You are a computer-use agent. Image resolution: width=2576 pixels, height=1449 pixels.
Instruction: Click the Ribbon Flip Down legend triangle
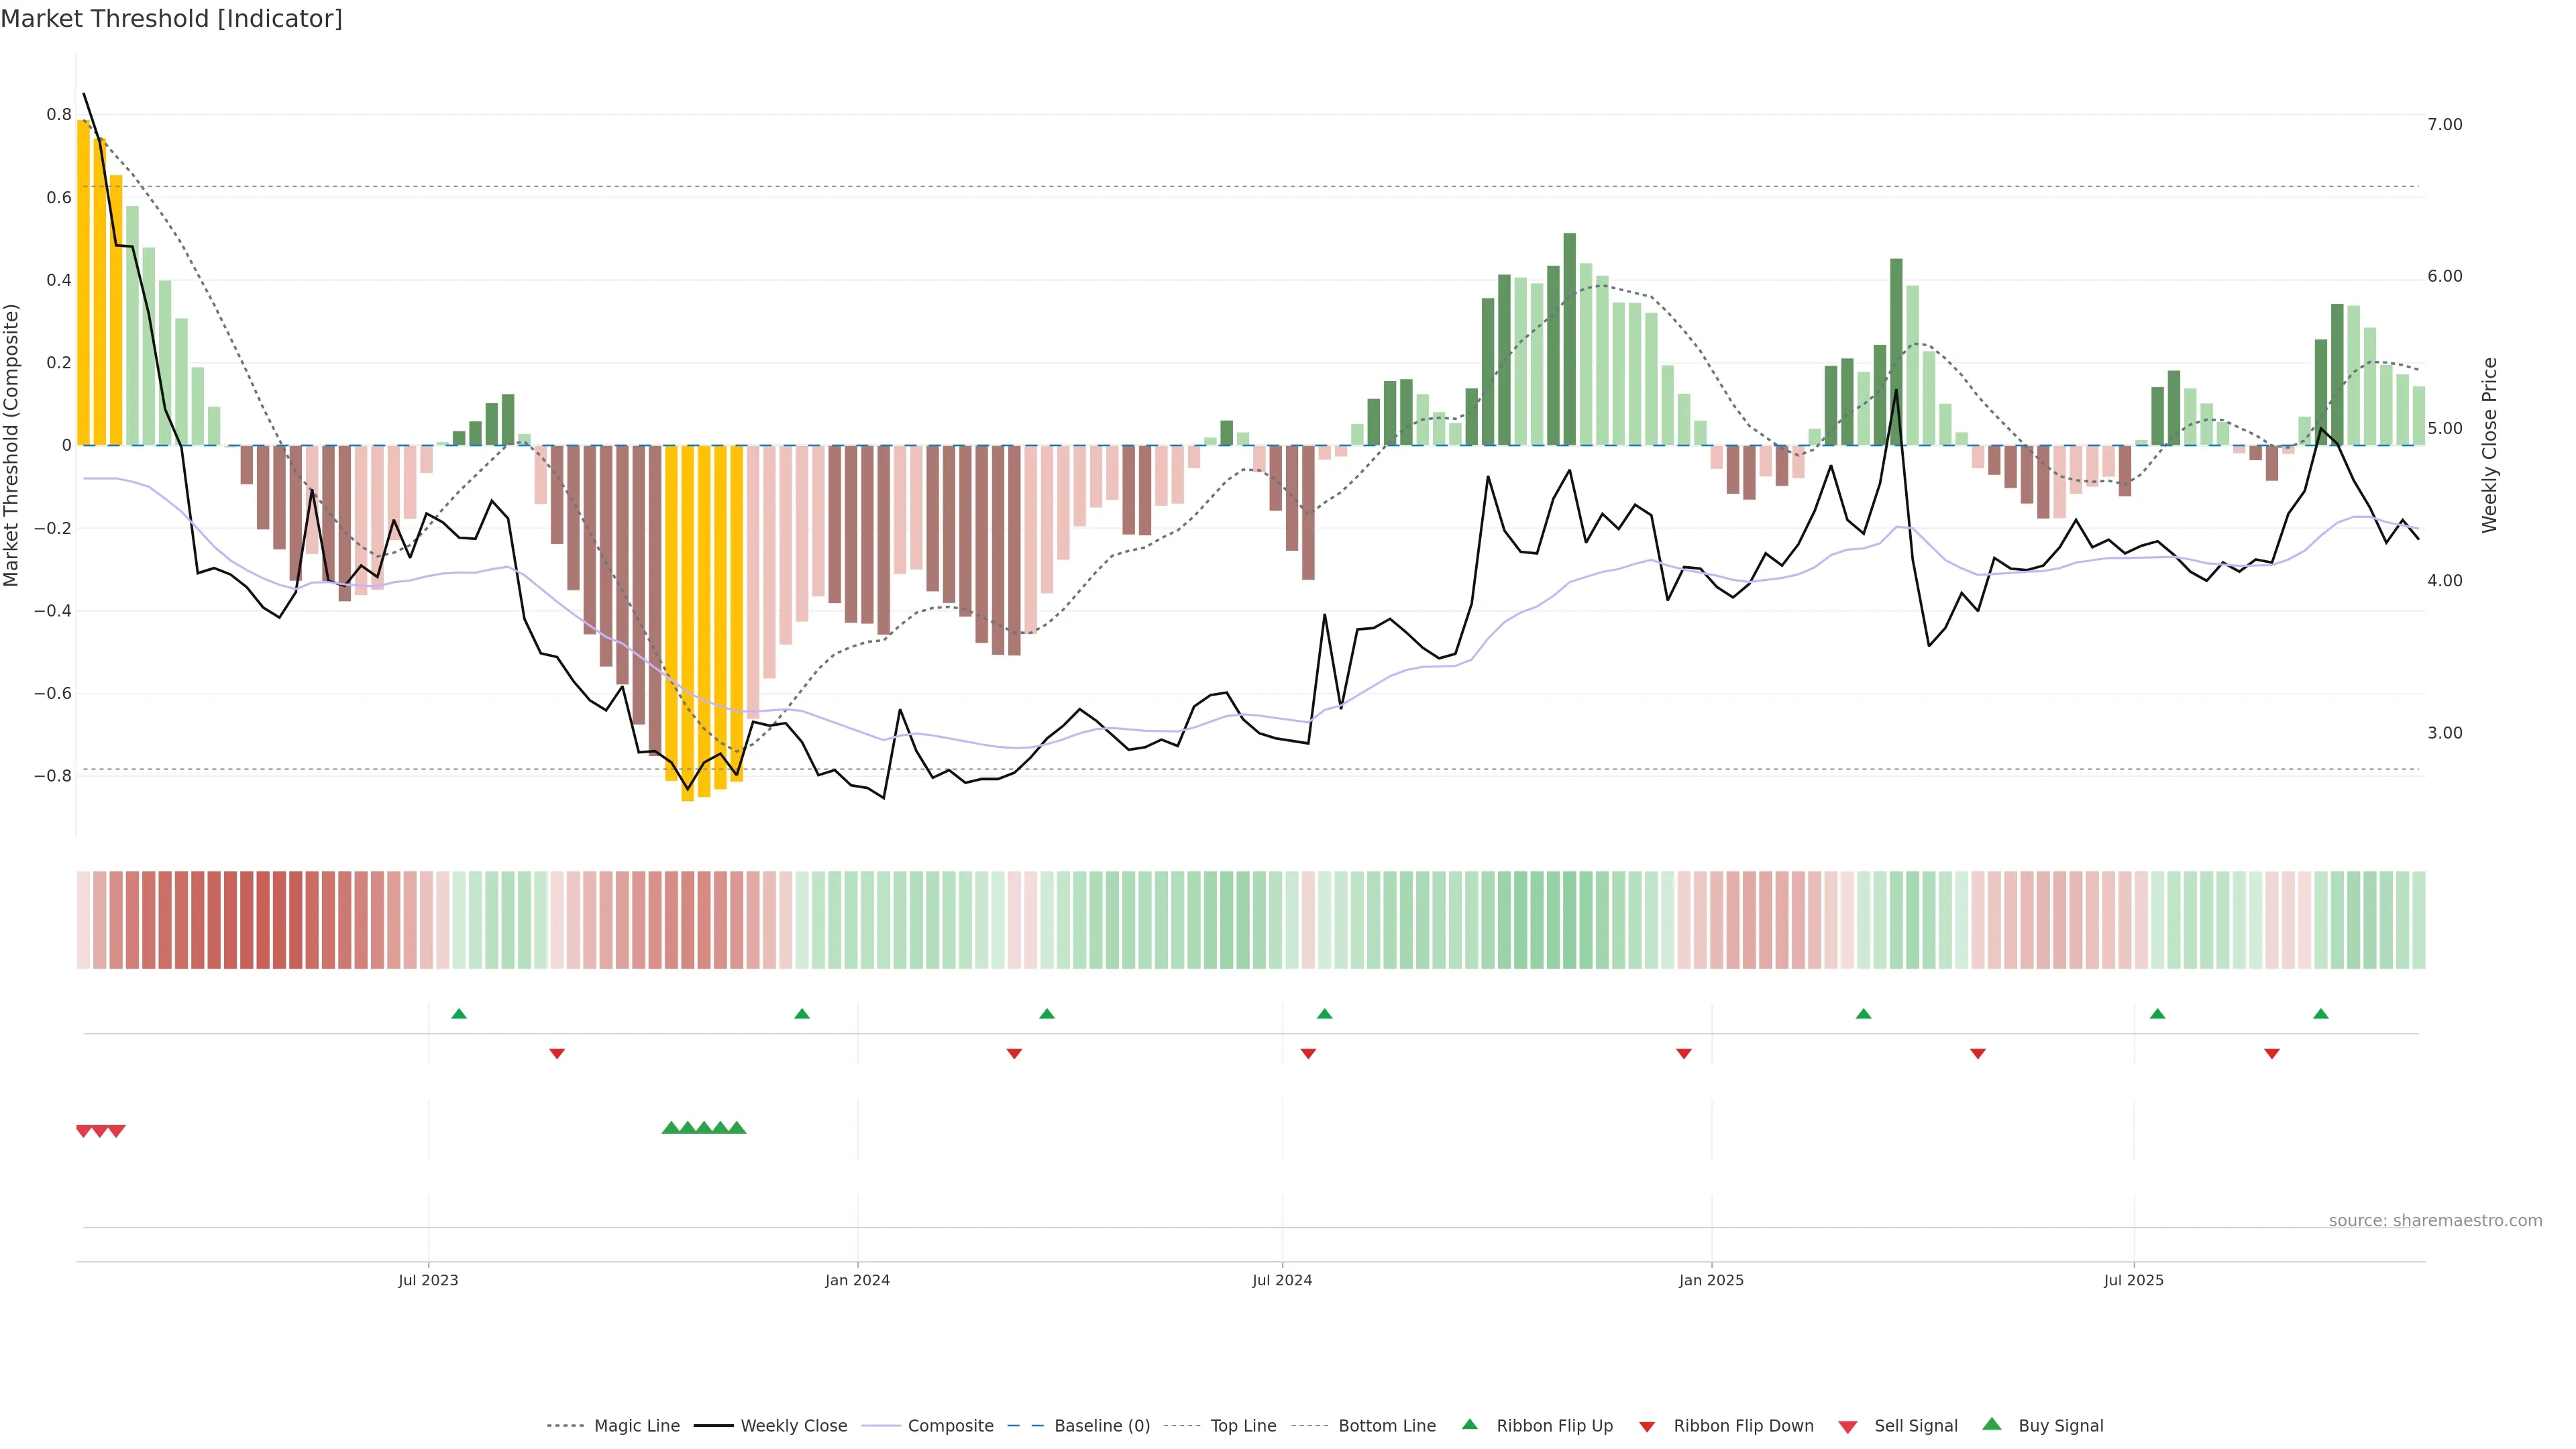point(1647,1427)
